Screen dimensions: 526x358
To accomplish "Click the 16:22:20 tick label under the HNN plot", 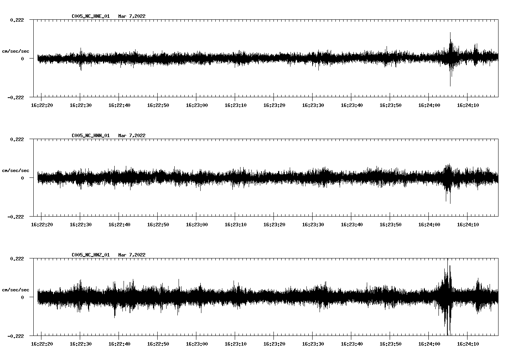I will pyautogui.click(x=42, y=224).
